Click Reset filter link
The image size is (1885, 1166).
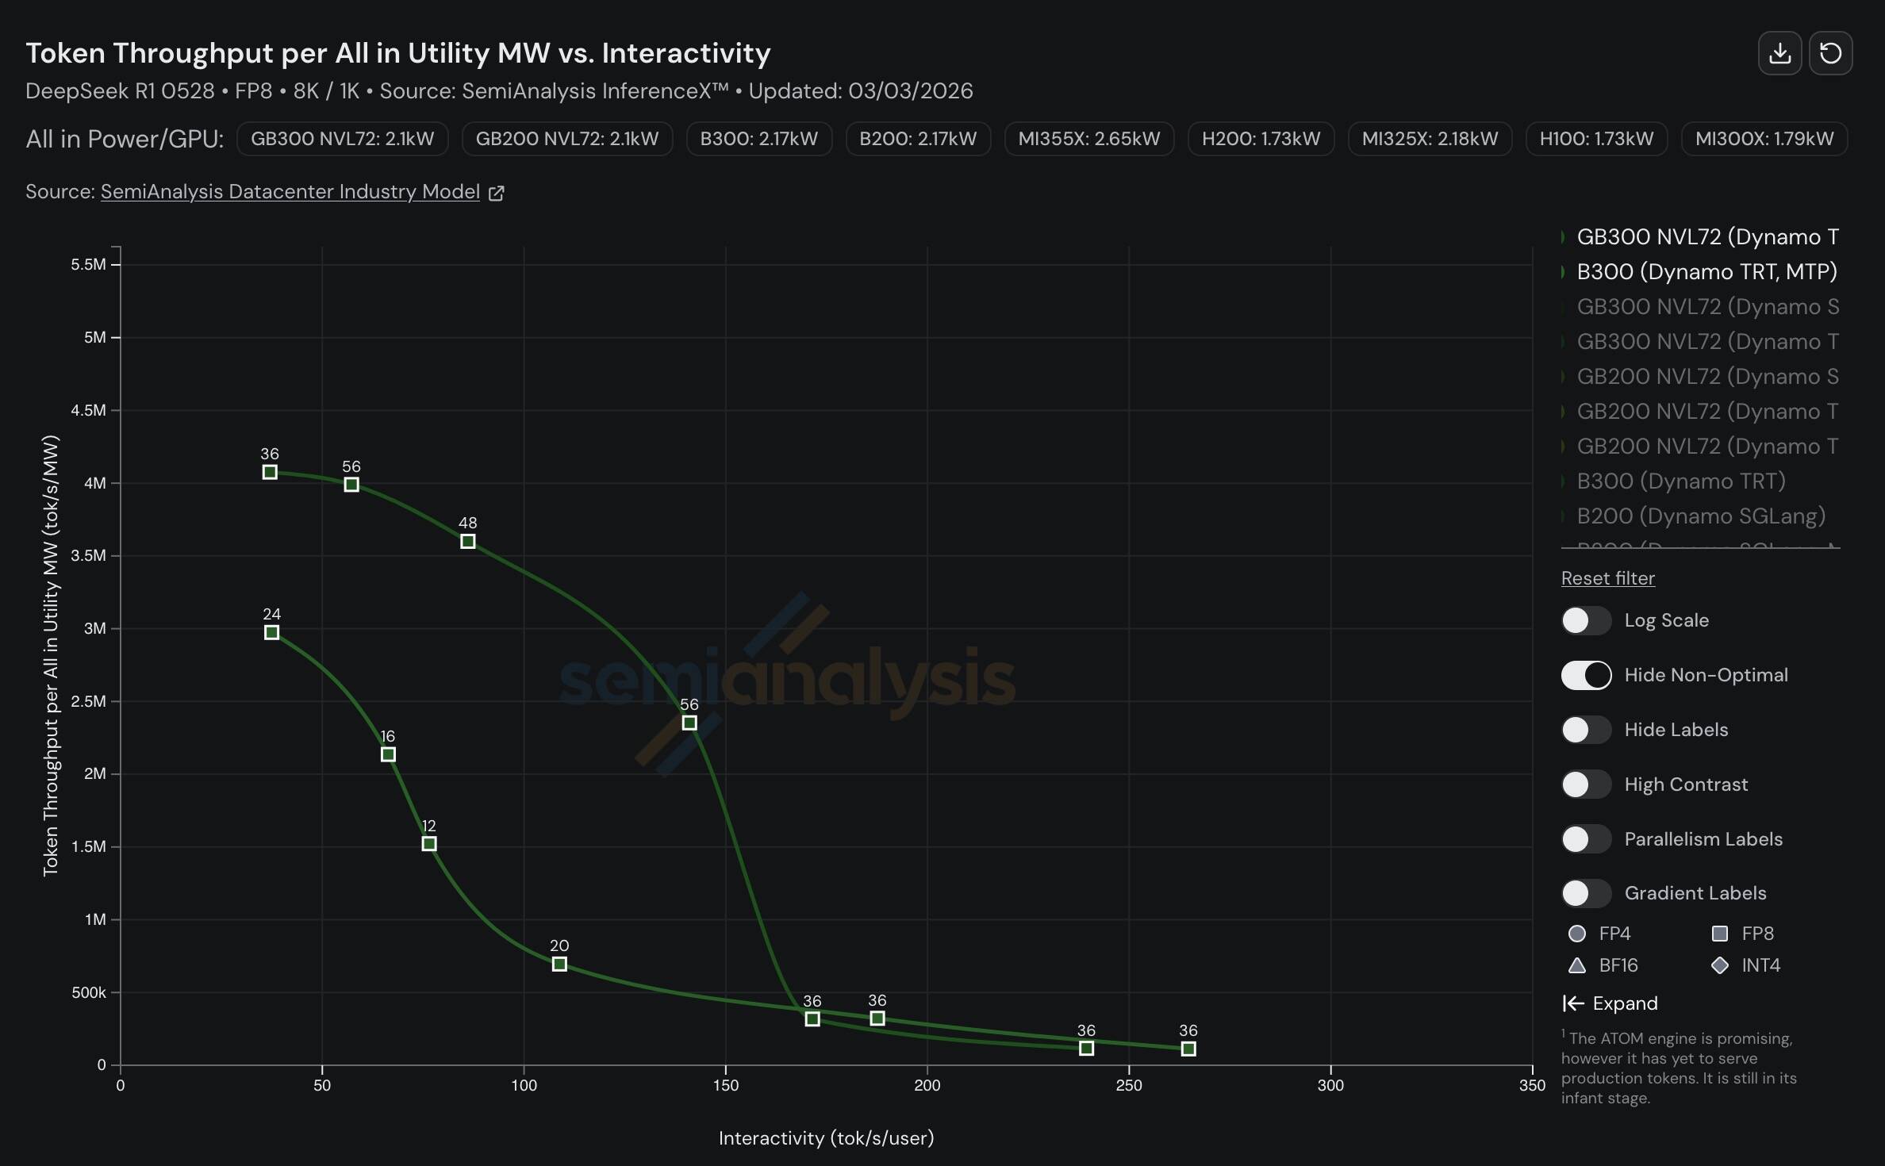pyautogui.click(x=1607, y=578)
